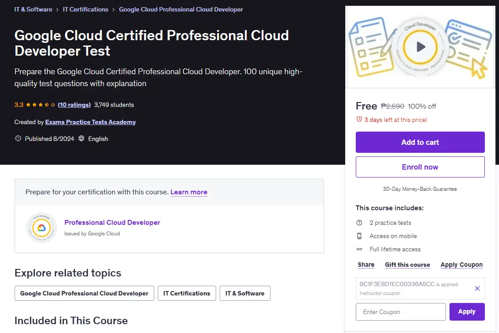
Task: Click the Share link
Action: coord(366,265)
